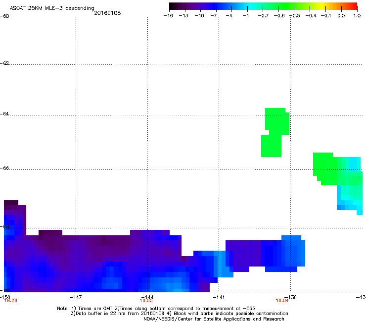The image size is (366, 322).
Task: Click the -0.6 color scale label
Action: coord(279,16)
